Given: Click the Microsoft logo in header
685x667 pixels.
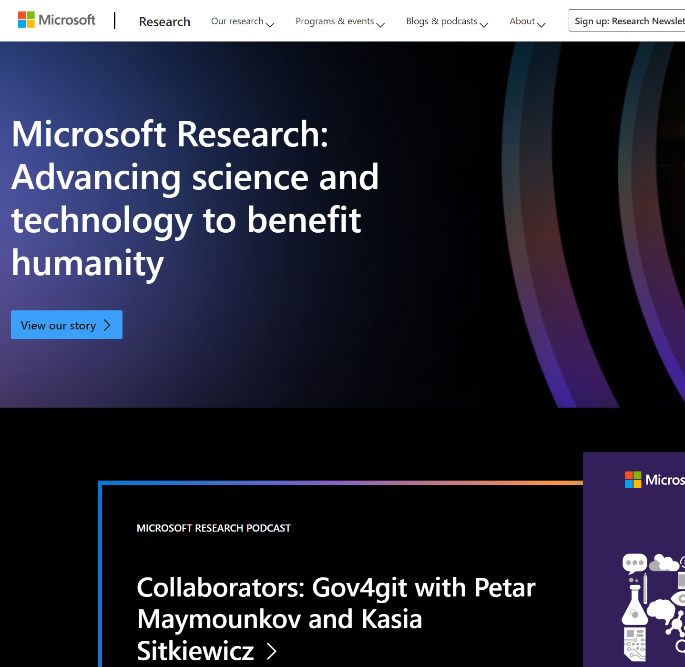Looking at the screenshot, I should 57,20.
